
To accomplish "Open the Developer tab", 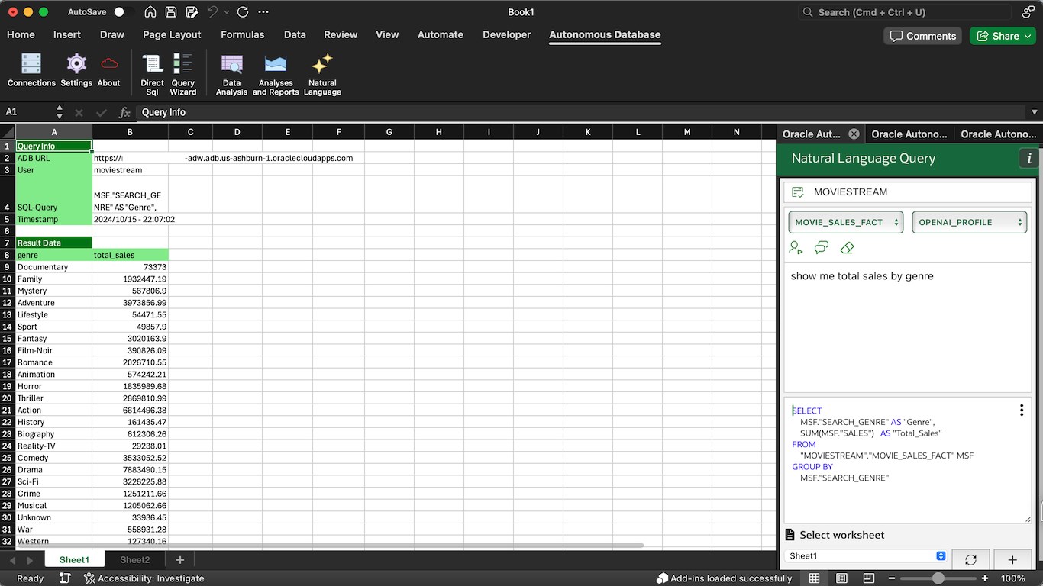I will pos(507,34).
